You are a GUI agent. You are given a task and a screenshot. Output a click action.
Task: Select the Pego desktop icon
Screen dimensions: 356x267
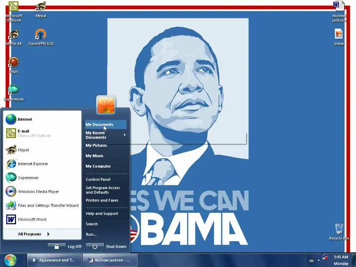click(x=14, y=65)
